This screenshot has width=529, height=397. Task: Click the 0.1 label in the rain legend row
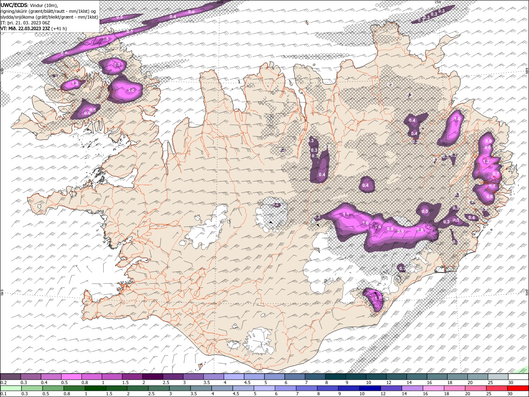(3, 394)
